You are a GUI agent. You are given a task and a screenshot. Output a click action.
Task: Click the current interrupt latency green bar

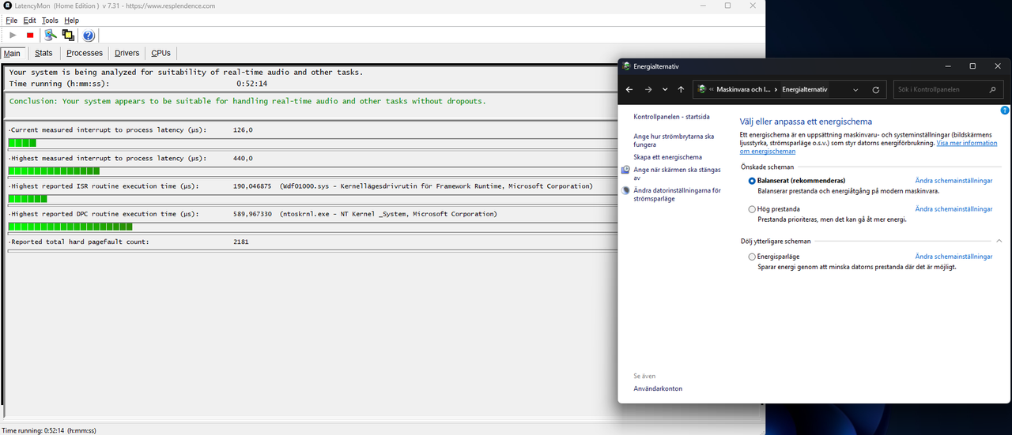[22, 143]
